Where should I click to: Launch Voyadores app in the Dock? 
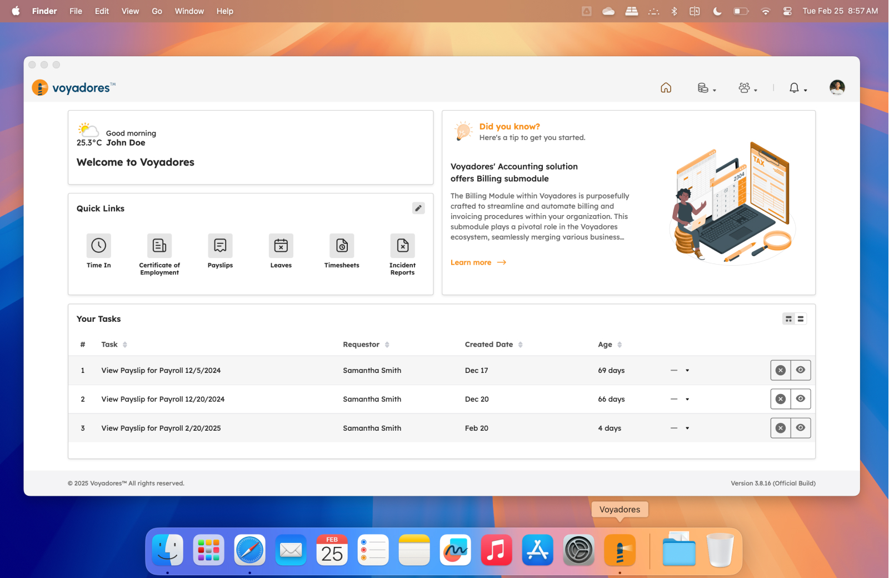620,550
